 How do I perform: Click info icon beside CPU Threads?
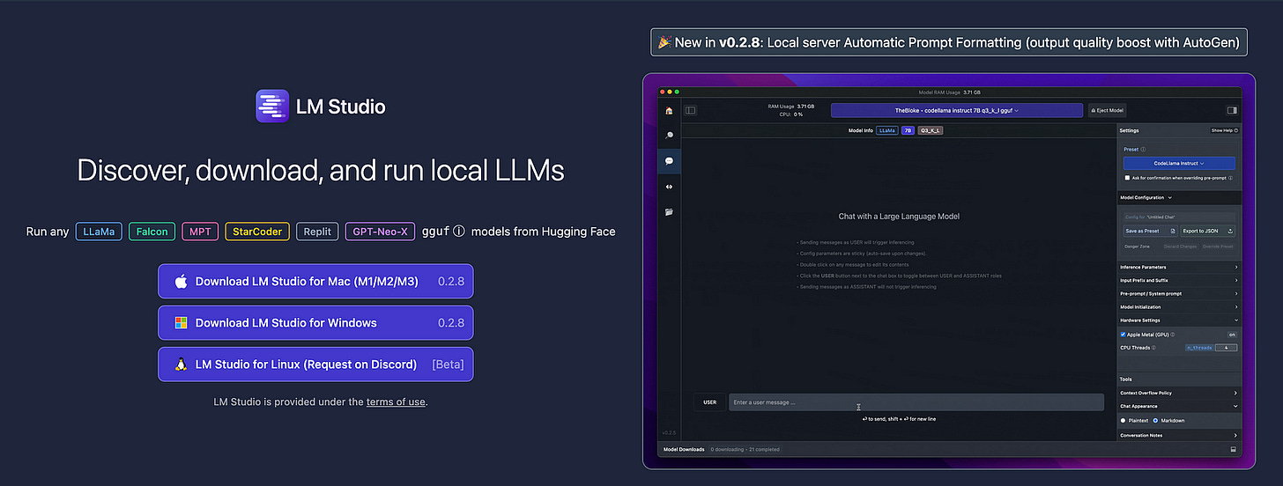1153,348
